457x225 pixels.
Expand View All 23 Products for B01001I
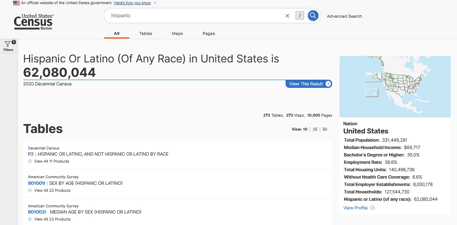tap(49, 191)
